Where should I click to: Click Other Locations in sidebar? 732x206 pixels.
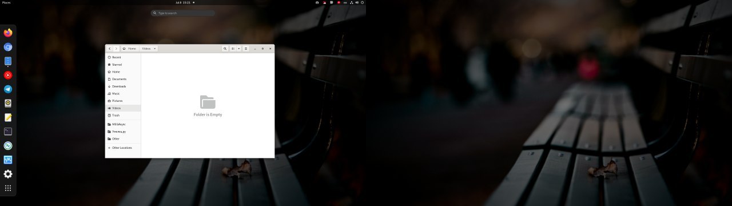pos(123,148)
